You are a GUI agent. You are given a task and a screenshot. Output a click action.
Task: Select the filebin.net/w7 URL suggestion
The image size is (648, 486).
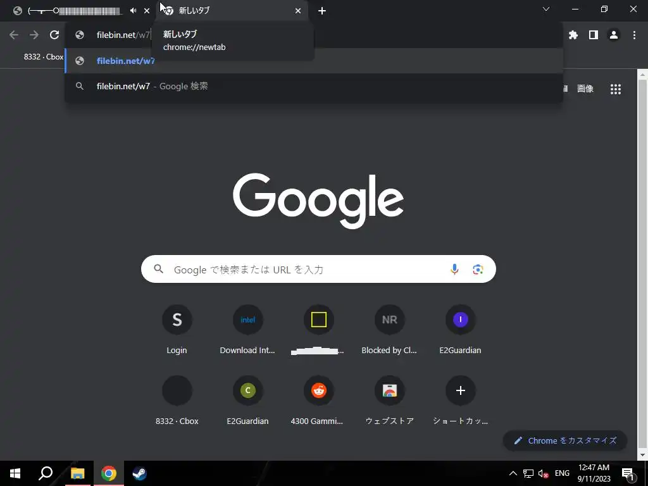314,61
